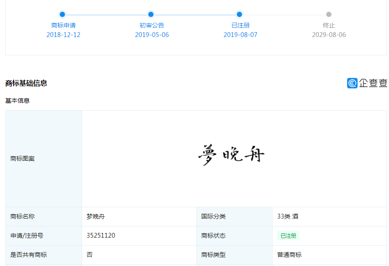
Task: Select the date 2018-12-12
Action: click(x=63, y=35)
